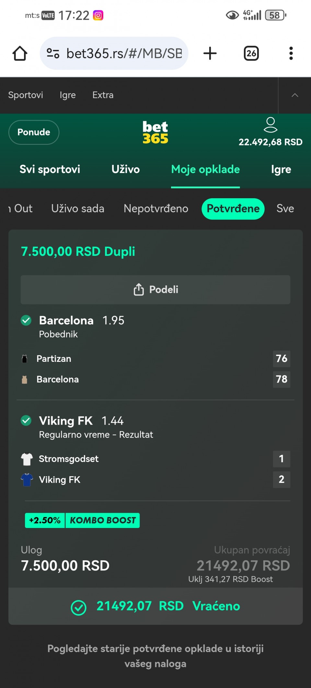
Task: Collapse the top navigation with chevron arrow
Action: click(294, 95)
